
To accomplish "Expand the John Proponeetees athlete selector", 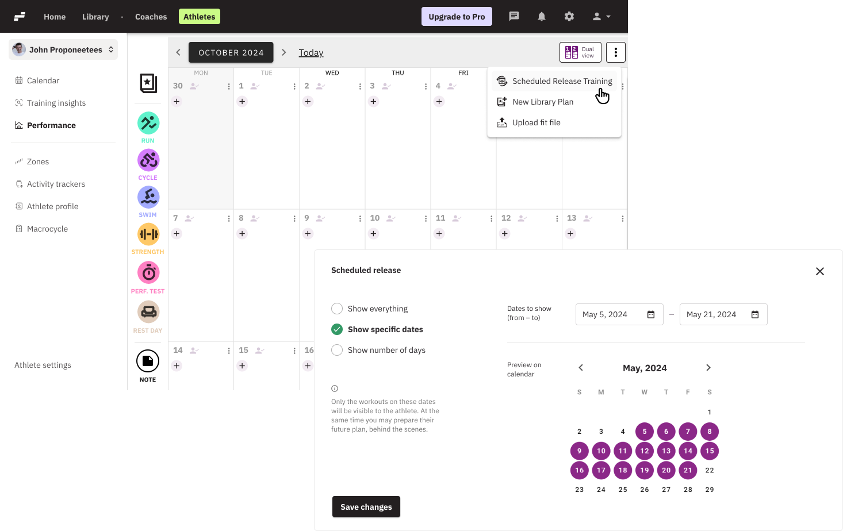I will pos(63,50).
